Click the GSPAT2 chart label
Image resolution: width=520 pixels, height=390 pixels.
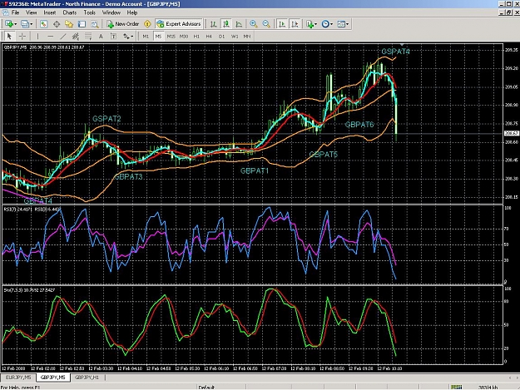click(x=106, y=119)
